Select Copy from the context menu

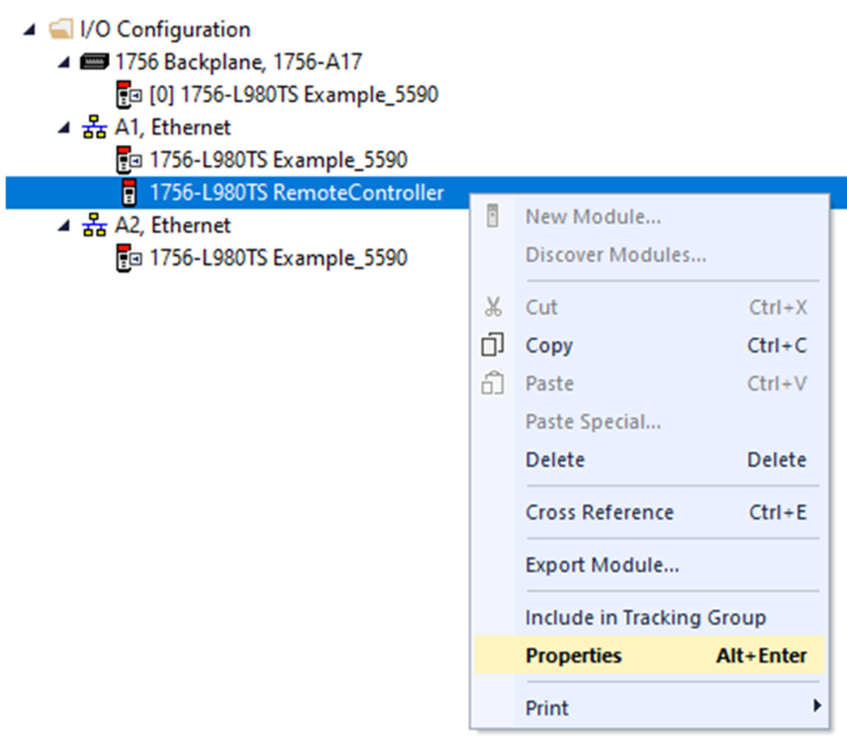click(x=650, y=344)
